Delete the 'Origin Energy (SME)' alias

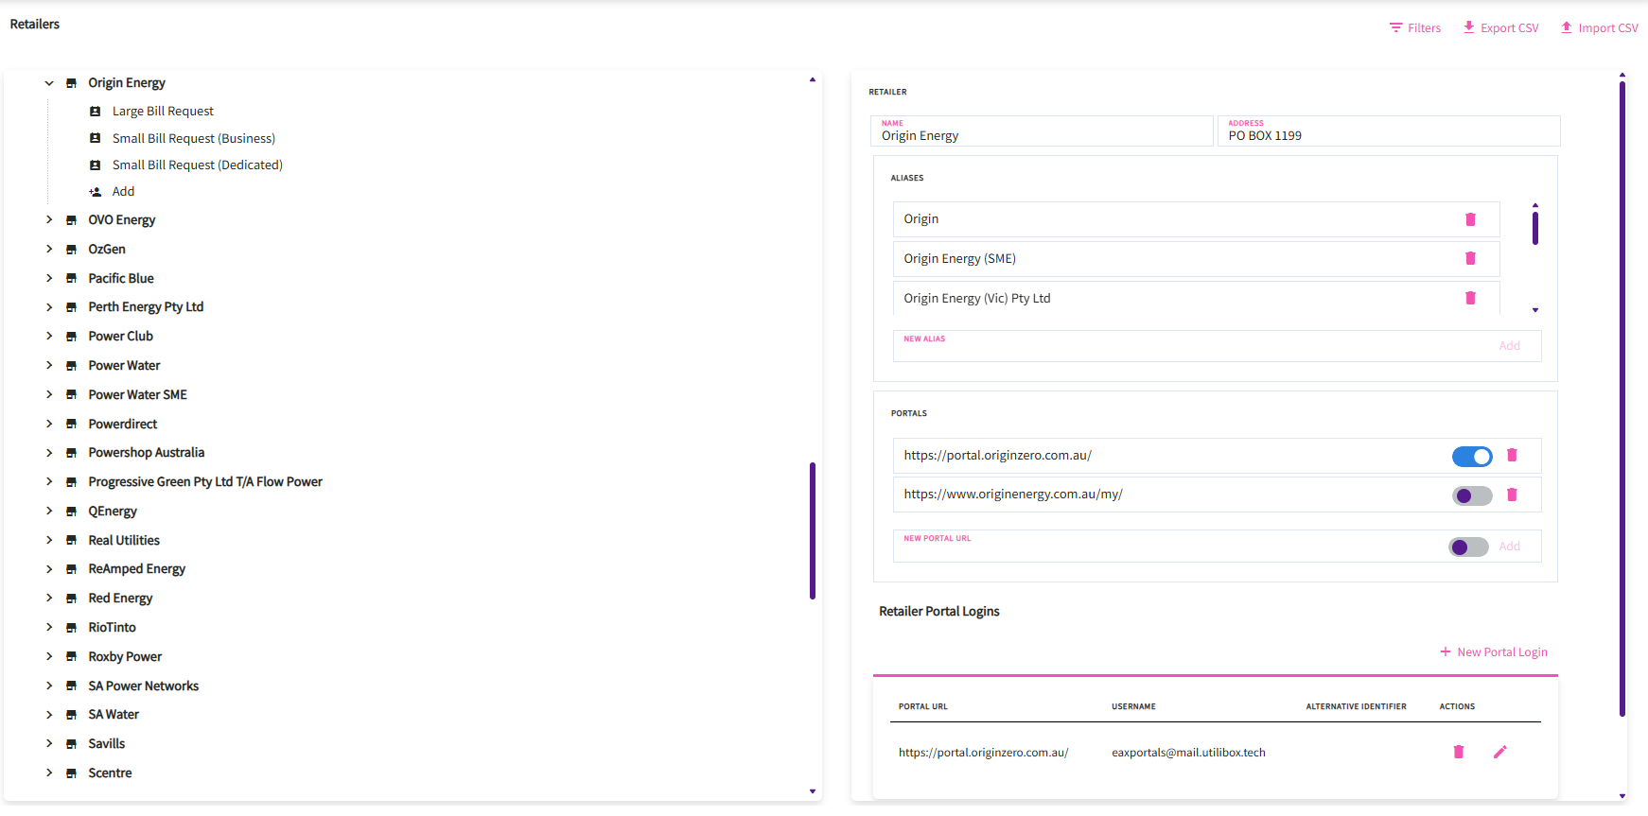tap(1470, 258)
